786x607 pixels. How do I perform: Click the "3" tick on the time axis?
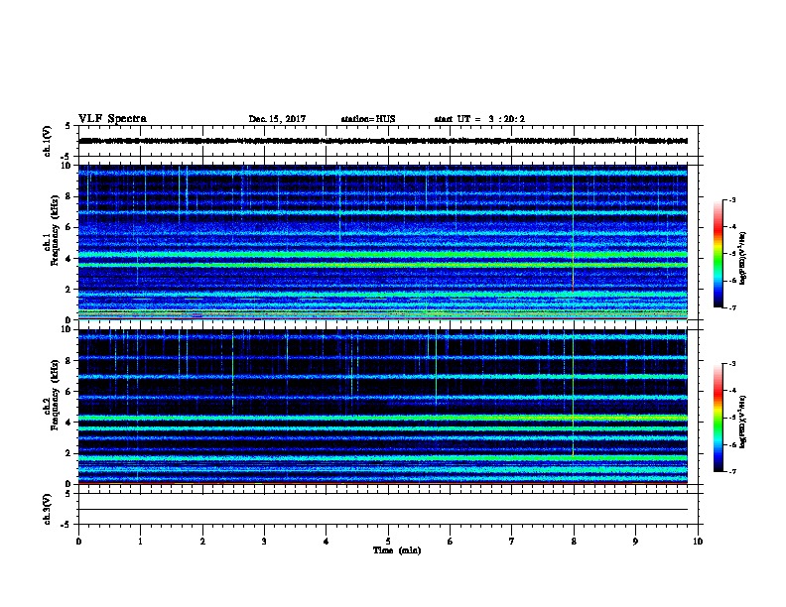click(x=264, y=542)
